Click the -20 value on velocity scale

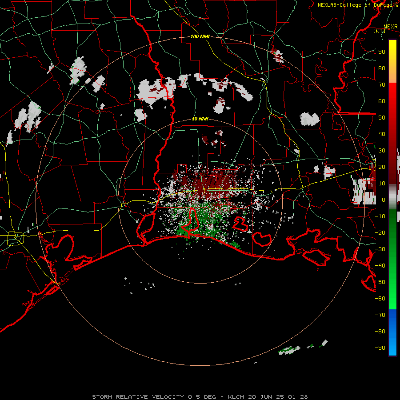380,232
